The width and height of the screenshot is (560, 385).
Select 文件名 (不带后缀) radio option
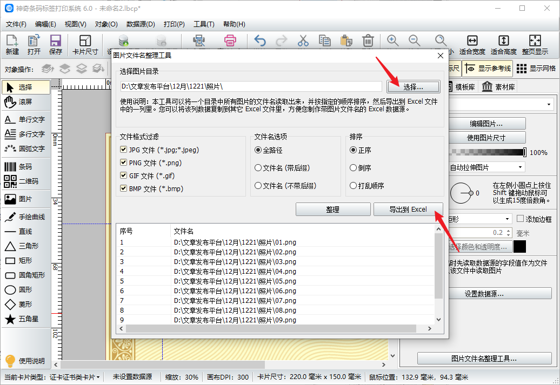[x=258, y=186]
